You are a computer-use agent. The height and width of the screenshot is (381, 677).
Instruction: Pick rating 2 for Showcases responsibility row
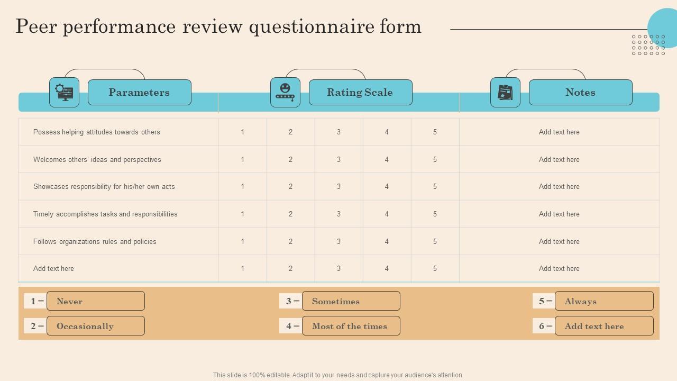[290, 187]
